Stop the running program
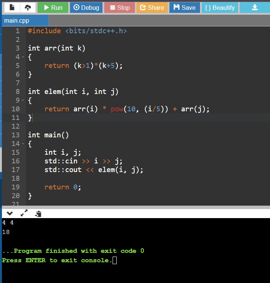The height and width of the screenshot is (283, 270). 120,8
